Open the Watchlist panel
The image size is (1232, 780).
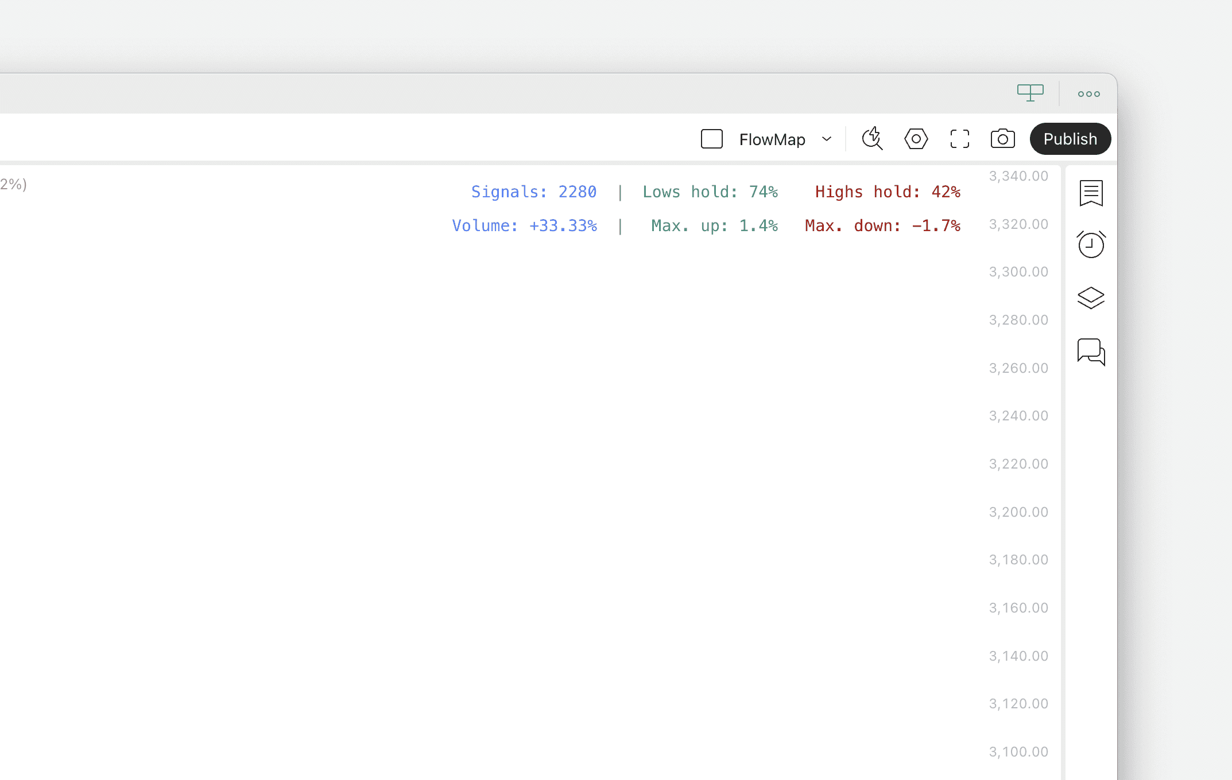[x=1091, y=193]
